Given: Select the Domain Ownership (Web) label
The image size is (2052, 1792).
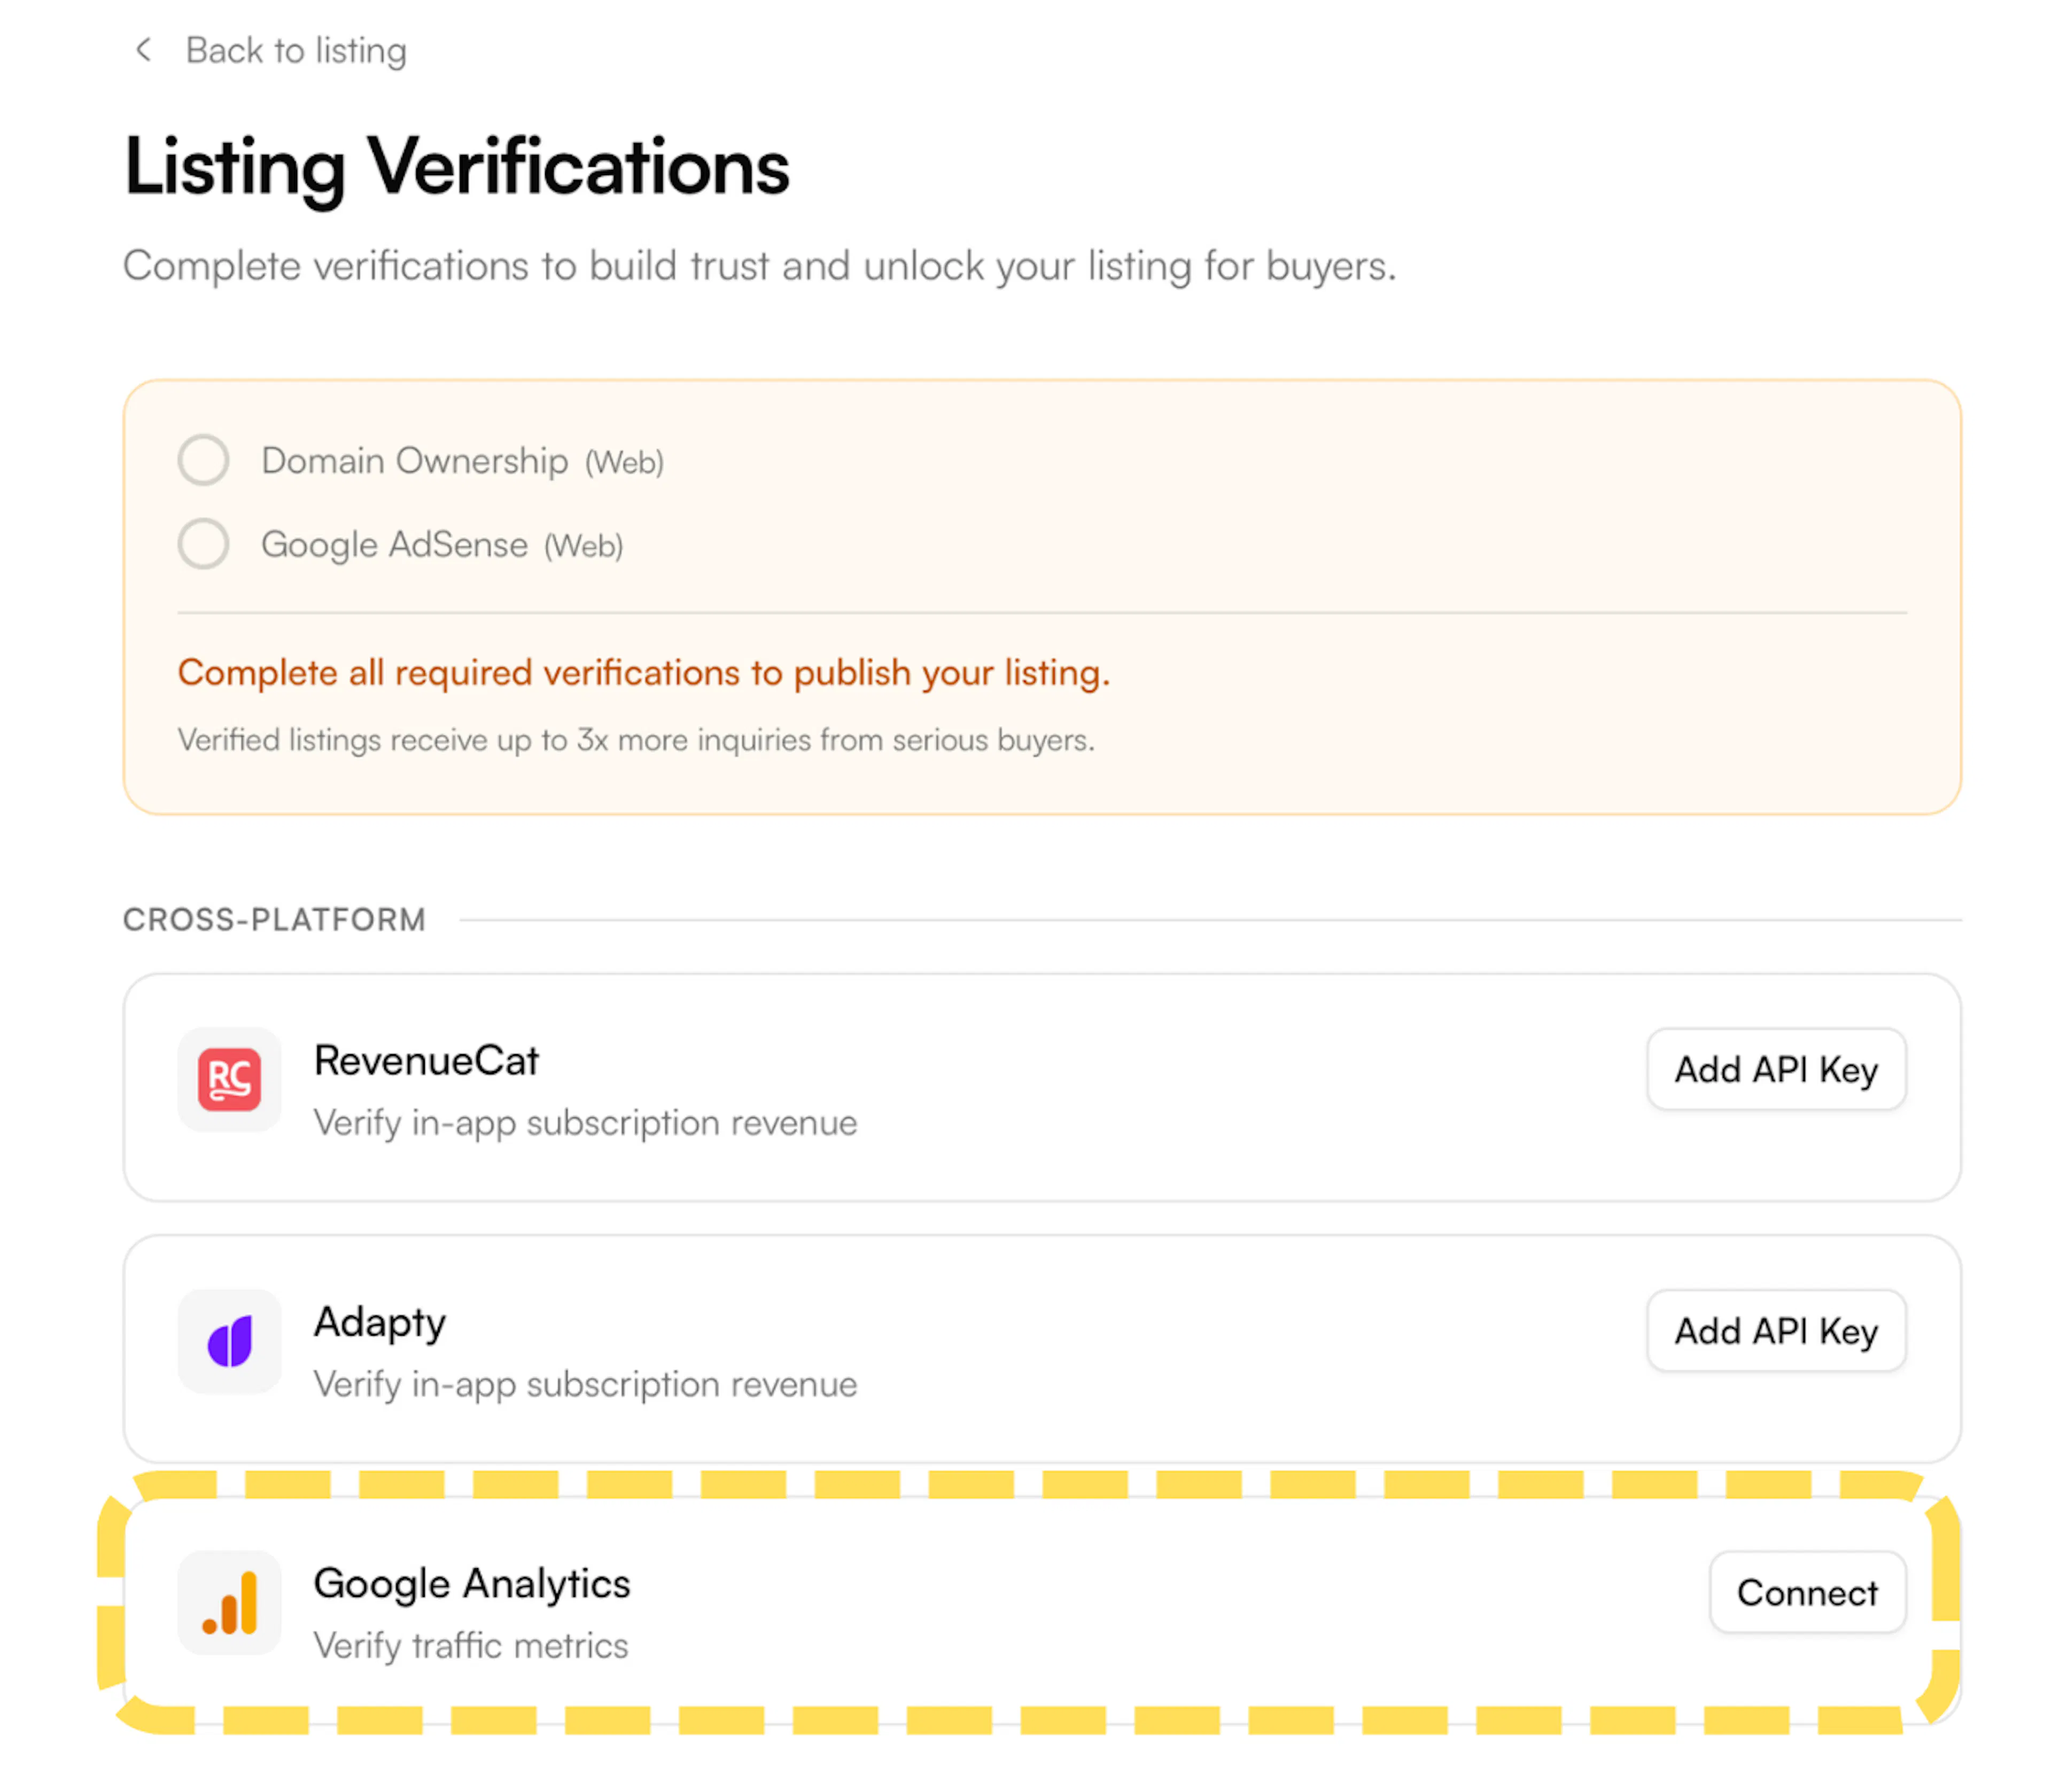Looking at the screenshot, I should click(462, 461).
